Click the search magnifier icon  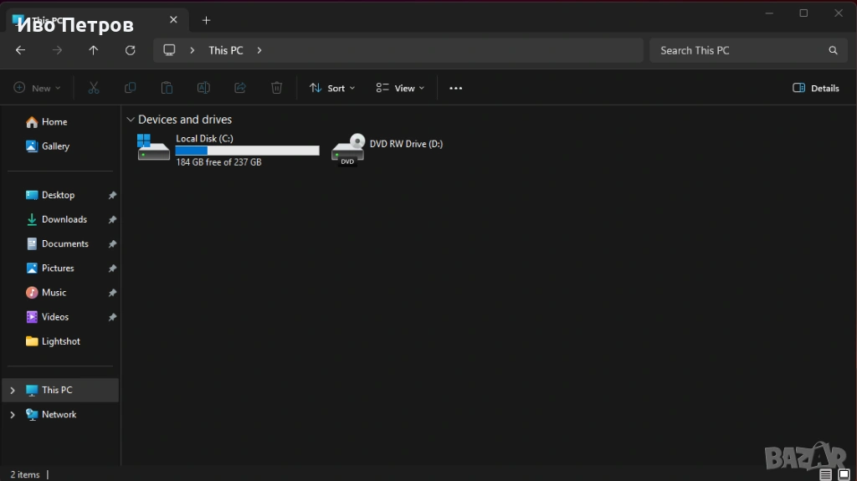[833, 50]
